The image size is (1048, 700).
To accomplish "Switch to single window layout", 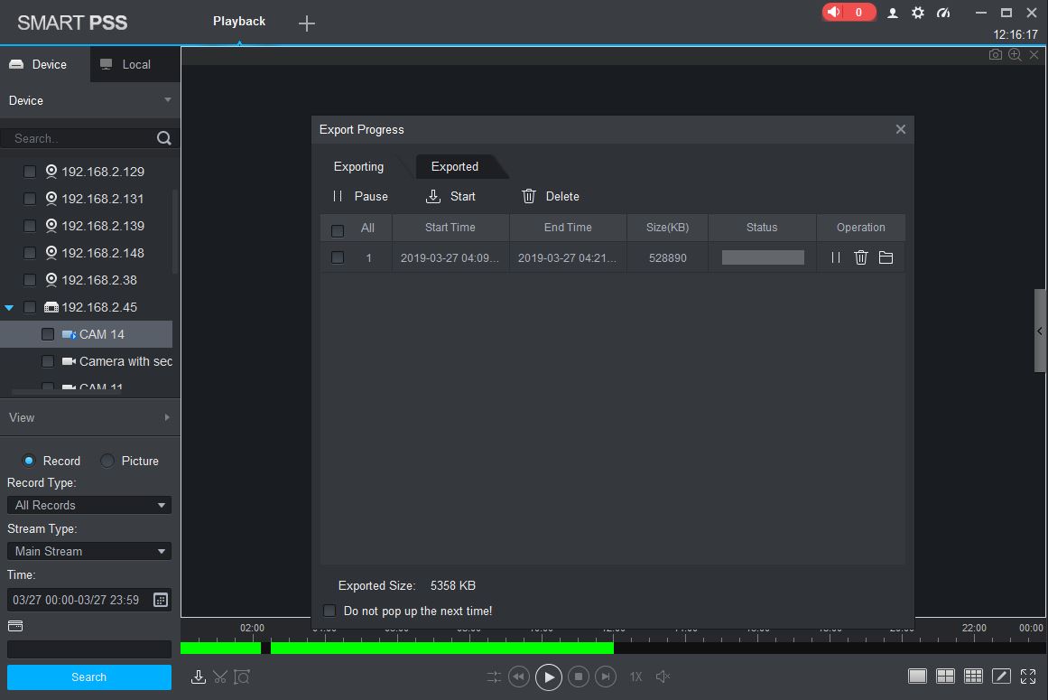I will (x=918, y=676).
